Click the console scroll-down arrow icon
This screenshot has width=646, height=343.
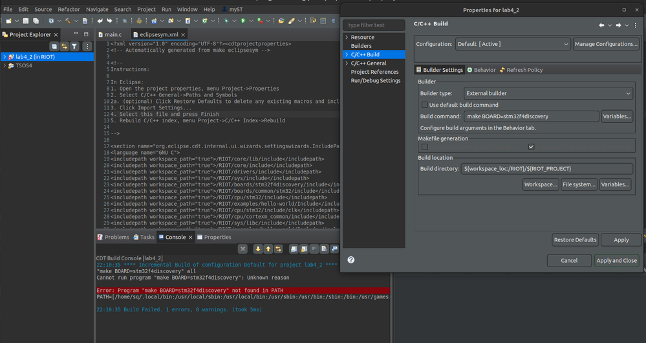coord(257,249)
